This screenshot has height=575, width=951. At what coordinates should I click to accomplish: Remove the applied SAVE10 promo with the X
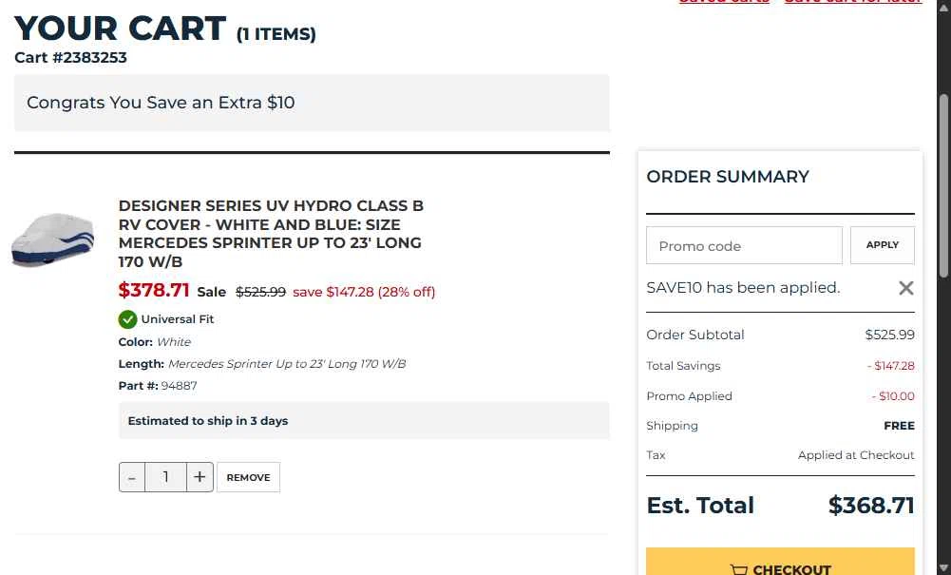(905, 288)
